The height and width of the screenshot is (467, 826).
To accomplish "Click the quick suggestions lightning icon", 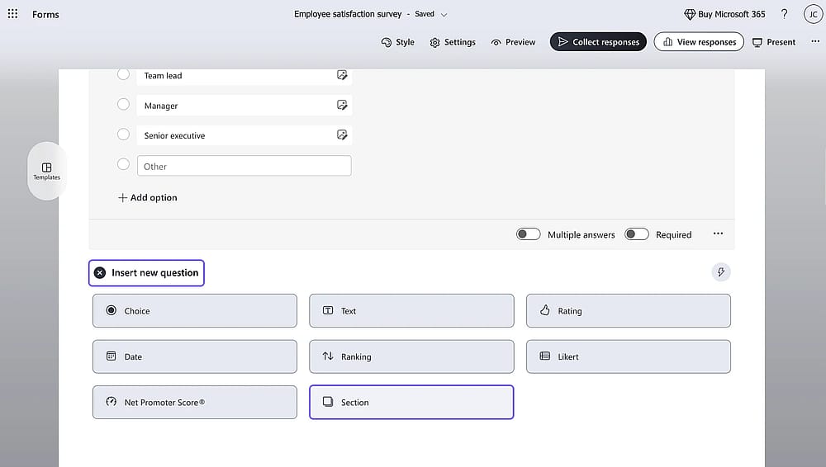I will pos(720,272).
